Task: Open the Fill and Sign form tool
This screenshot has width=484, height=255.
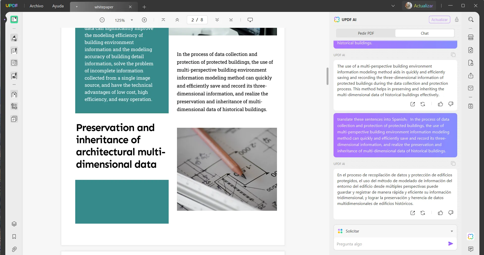Action: pos(14,76)
